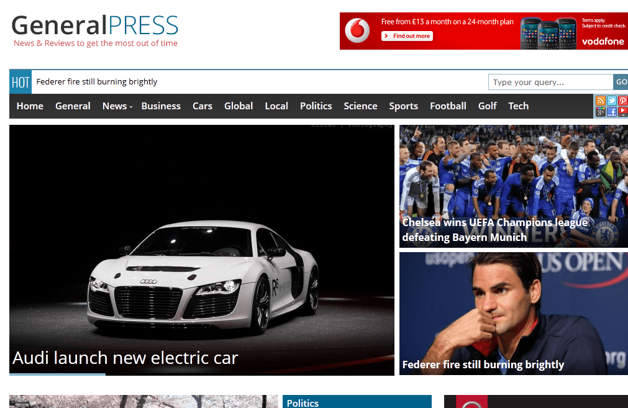
Task: Click the Google+ icon
Action: point(601,112)
